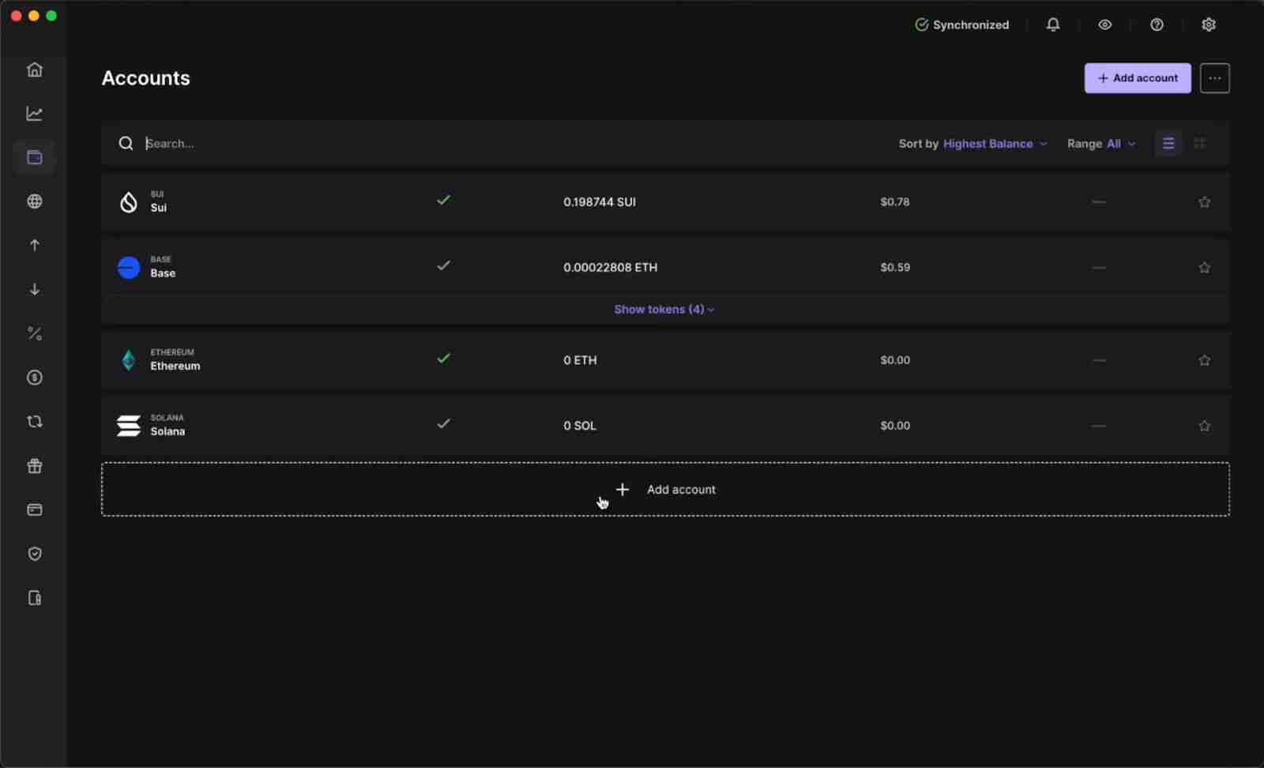Open the Portfolio home icon in sidebar
Screen dimensions: 1264x768
(35, 70)
